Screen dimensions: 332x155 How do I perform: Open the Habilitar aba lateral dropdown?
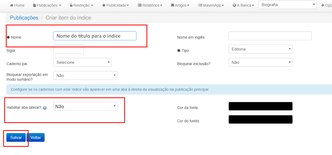85,106
